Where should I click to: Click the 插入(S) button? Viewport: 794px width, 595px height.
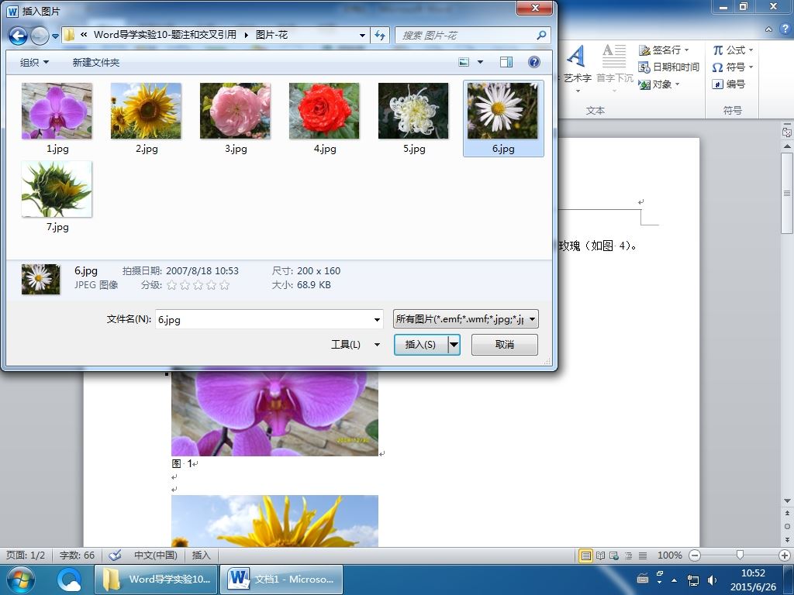[421, 345]
